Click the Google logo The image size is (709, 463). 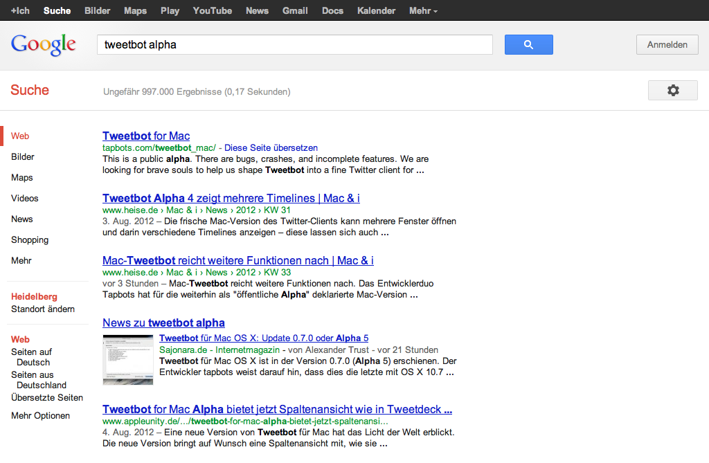pyautogui.click(x=44, y=45)
